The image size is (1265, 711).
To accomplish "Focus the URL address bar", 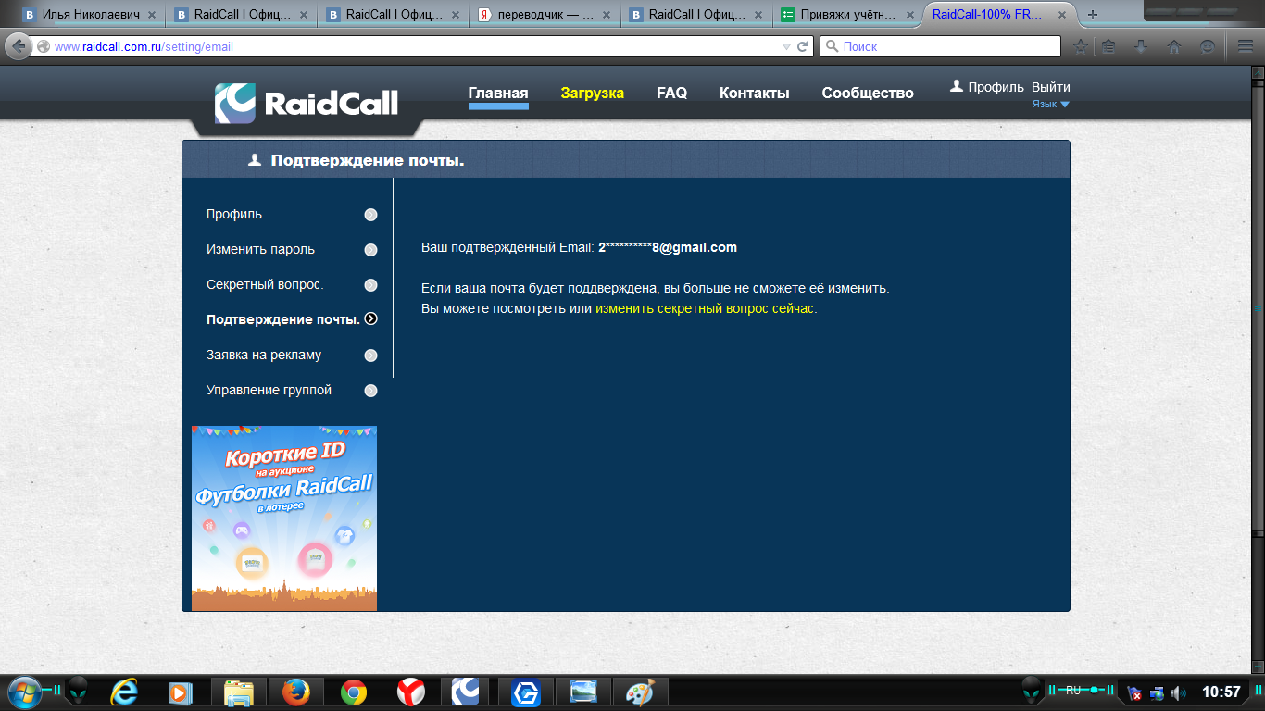I will point(407,46).
